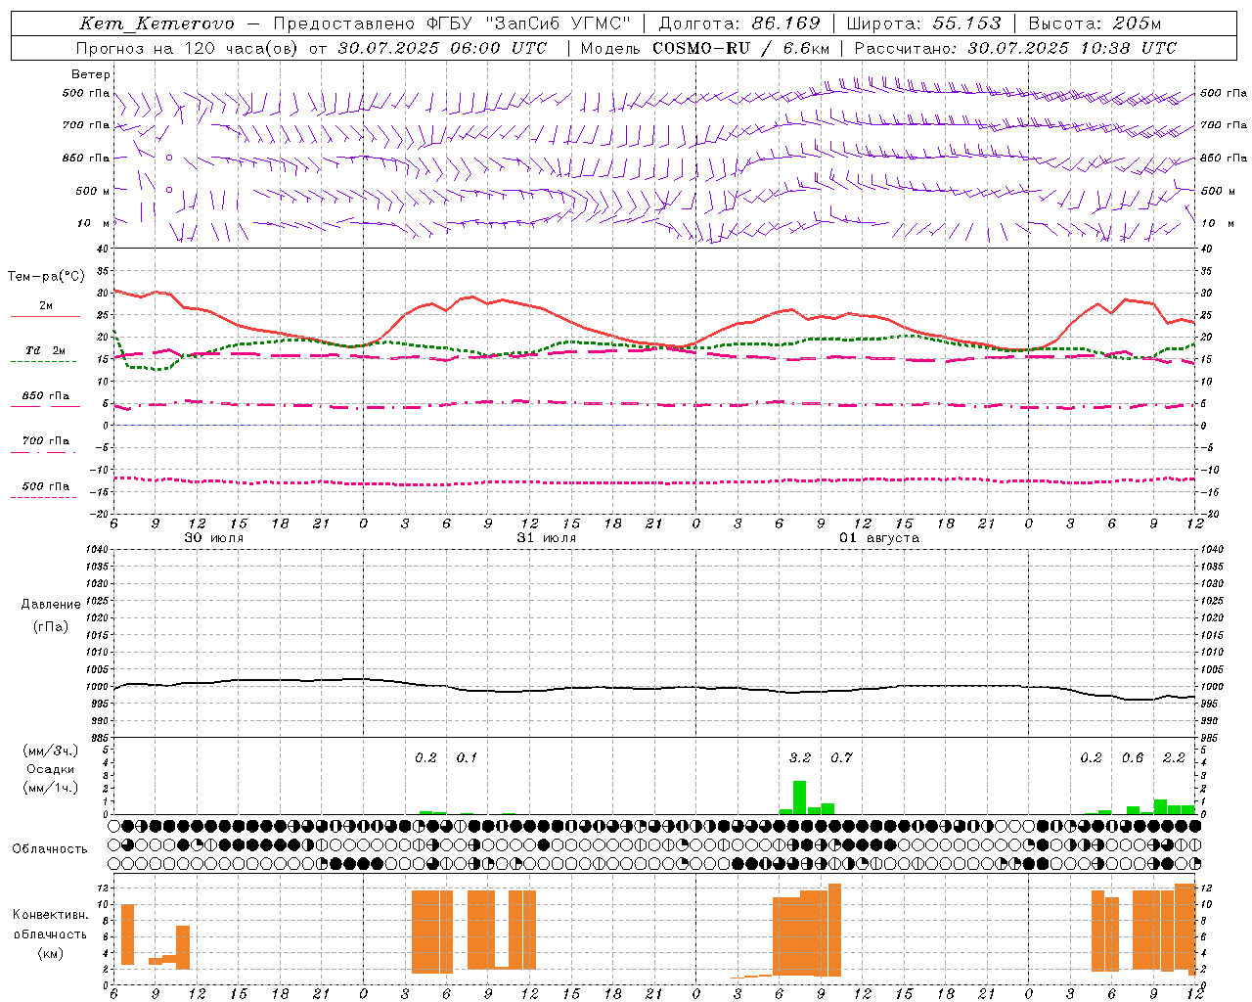Select the 0.6 precipitation total value
1252x1002 pixels.
pos(1133,757)
